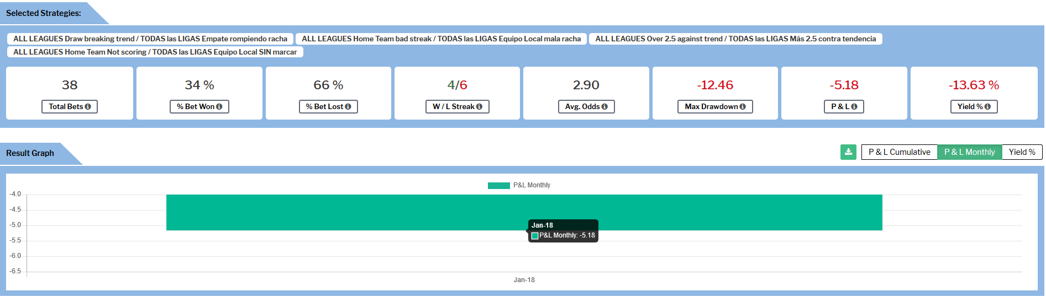Click info icon beside % Bet Lost

[x=348, y=107]
